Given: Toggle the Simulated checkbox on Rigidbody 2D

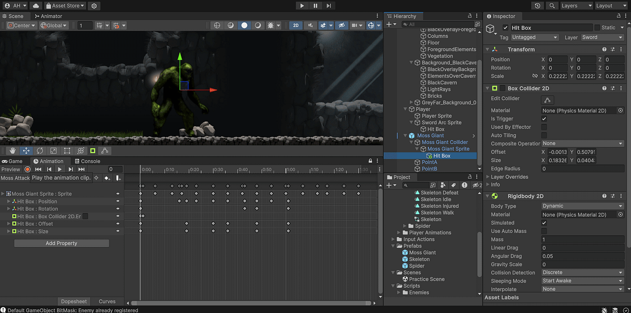Looking at the screenshot, I should coord(545,223).
